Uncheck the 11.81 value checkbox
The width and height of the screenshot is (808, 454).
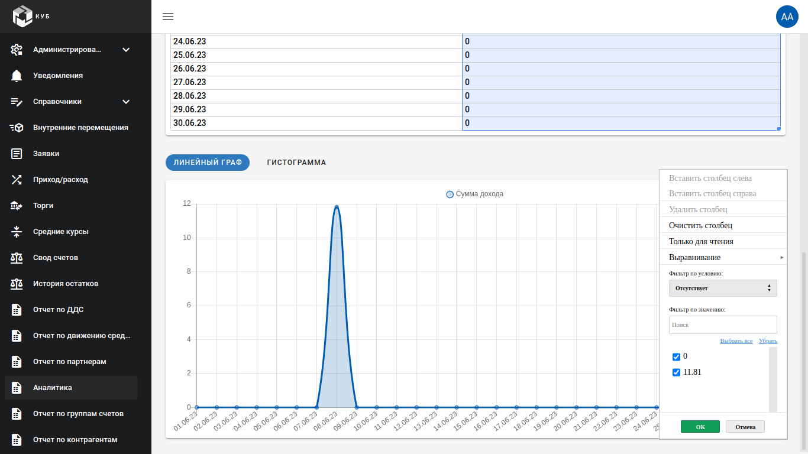pyautogui.click(x=676, y=373)
